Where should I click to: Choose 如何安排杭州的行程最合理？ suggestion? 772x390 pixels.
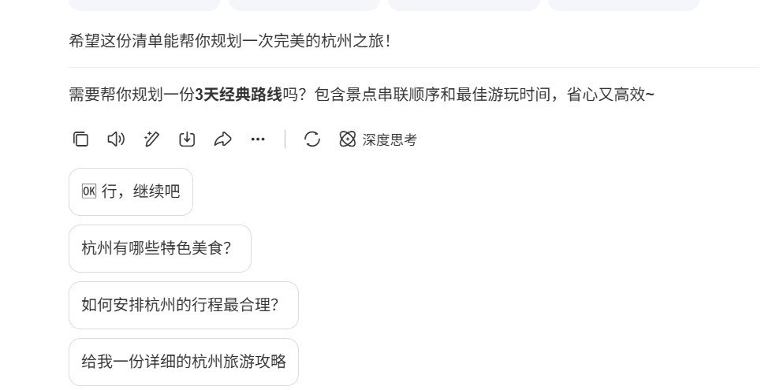(x=183, y=305)
